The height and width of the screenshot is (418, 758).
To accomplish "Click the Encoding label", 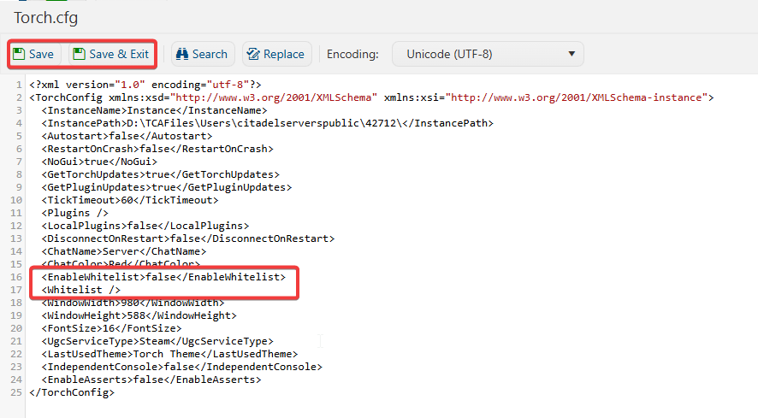I will [352, 54].
